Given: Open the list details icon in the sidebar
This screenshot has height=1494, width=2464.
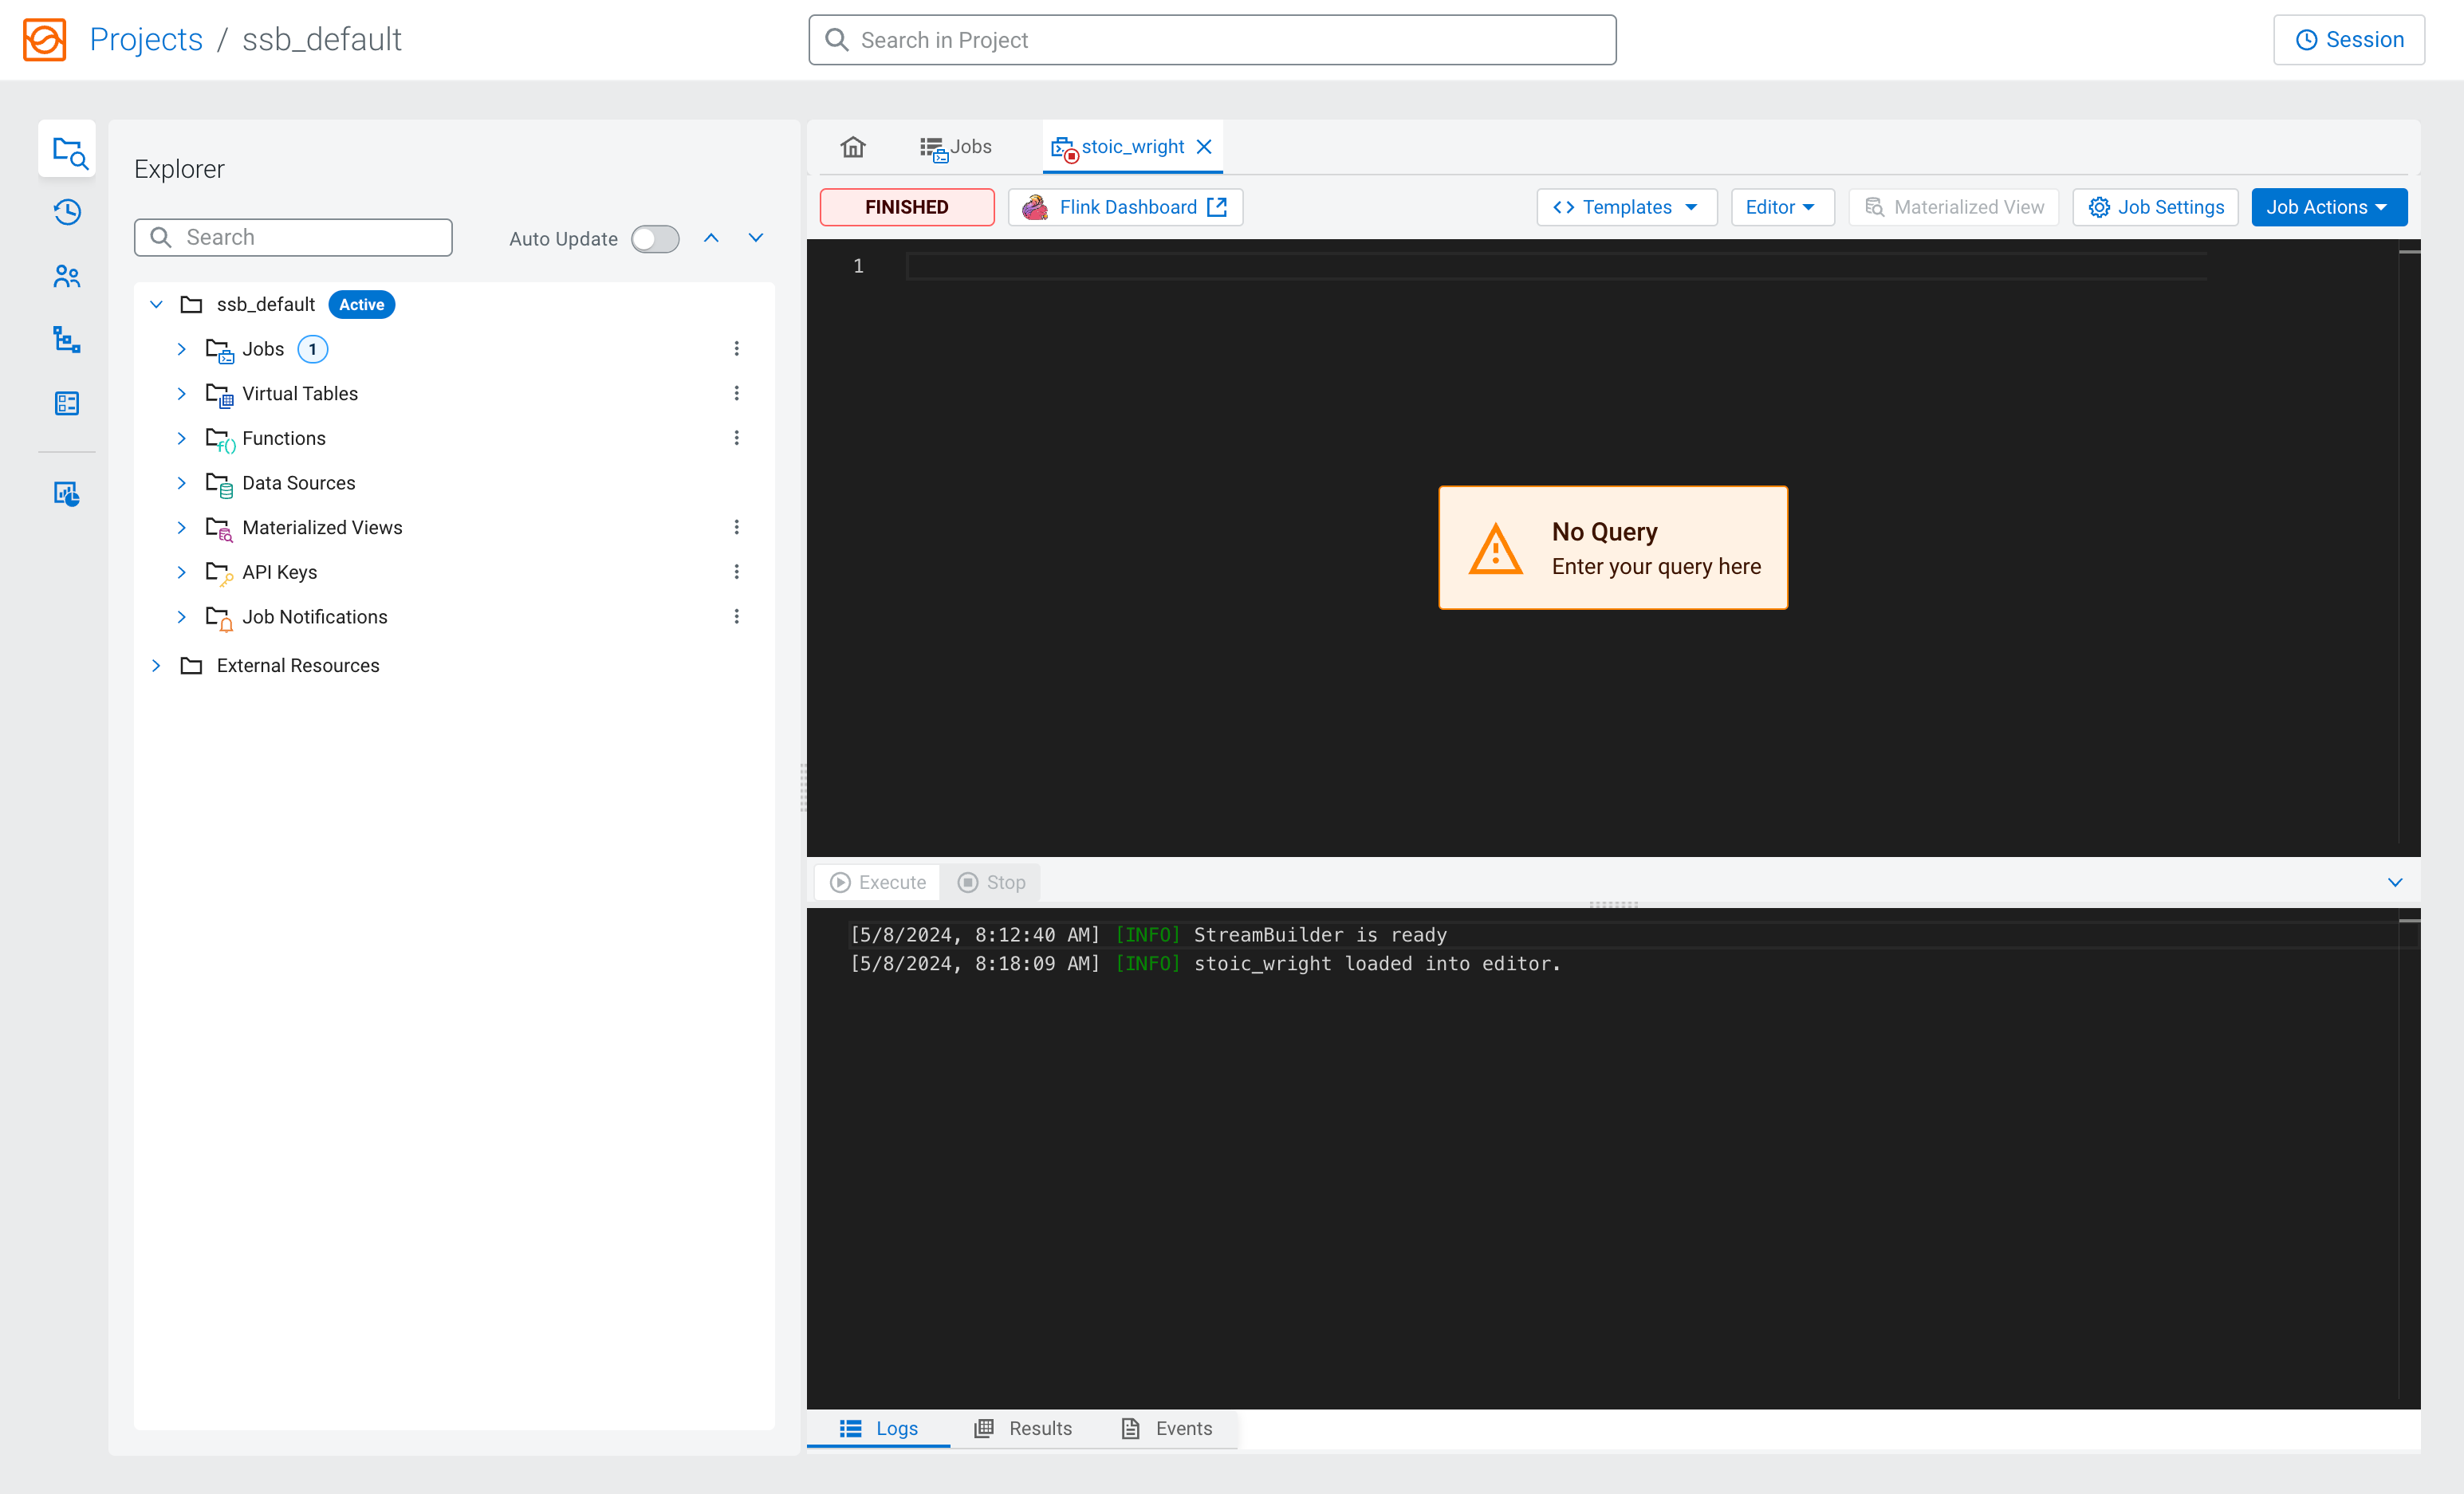Looking at the screenshot, I should tap(66, 403).
